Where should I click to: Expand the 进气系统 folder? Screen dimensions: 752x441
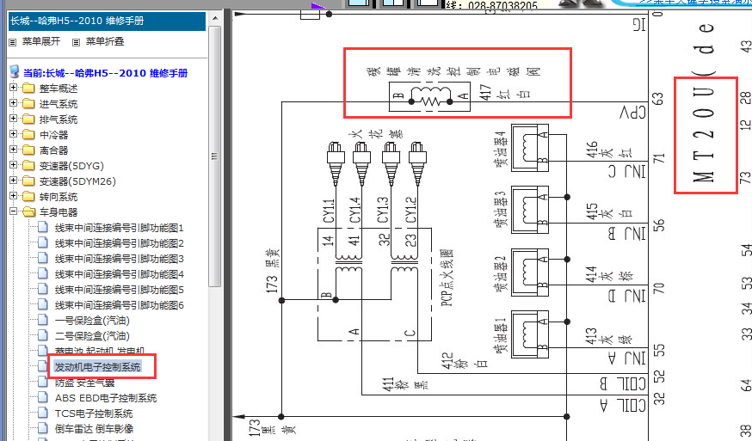click(x=14, y=103)
